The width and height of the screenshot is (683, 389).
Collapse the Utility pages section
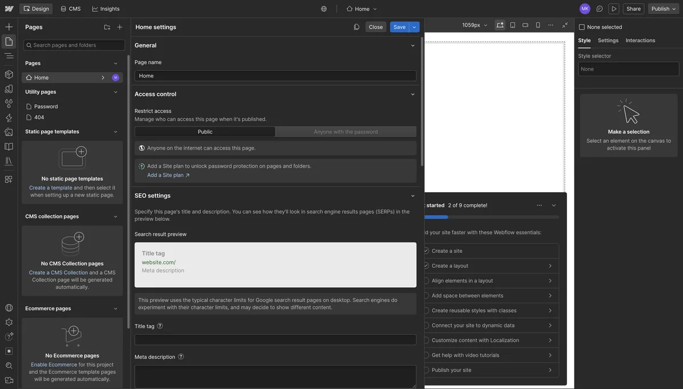[116, 92]
